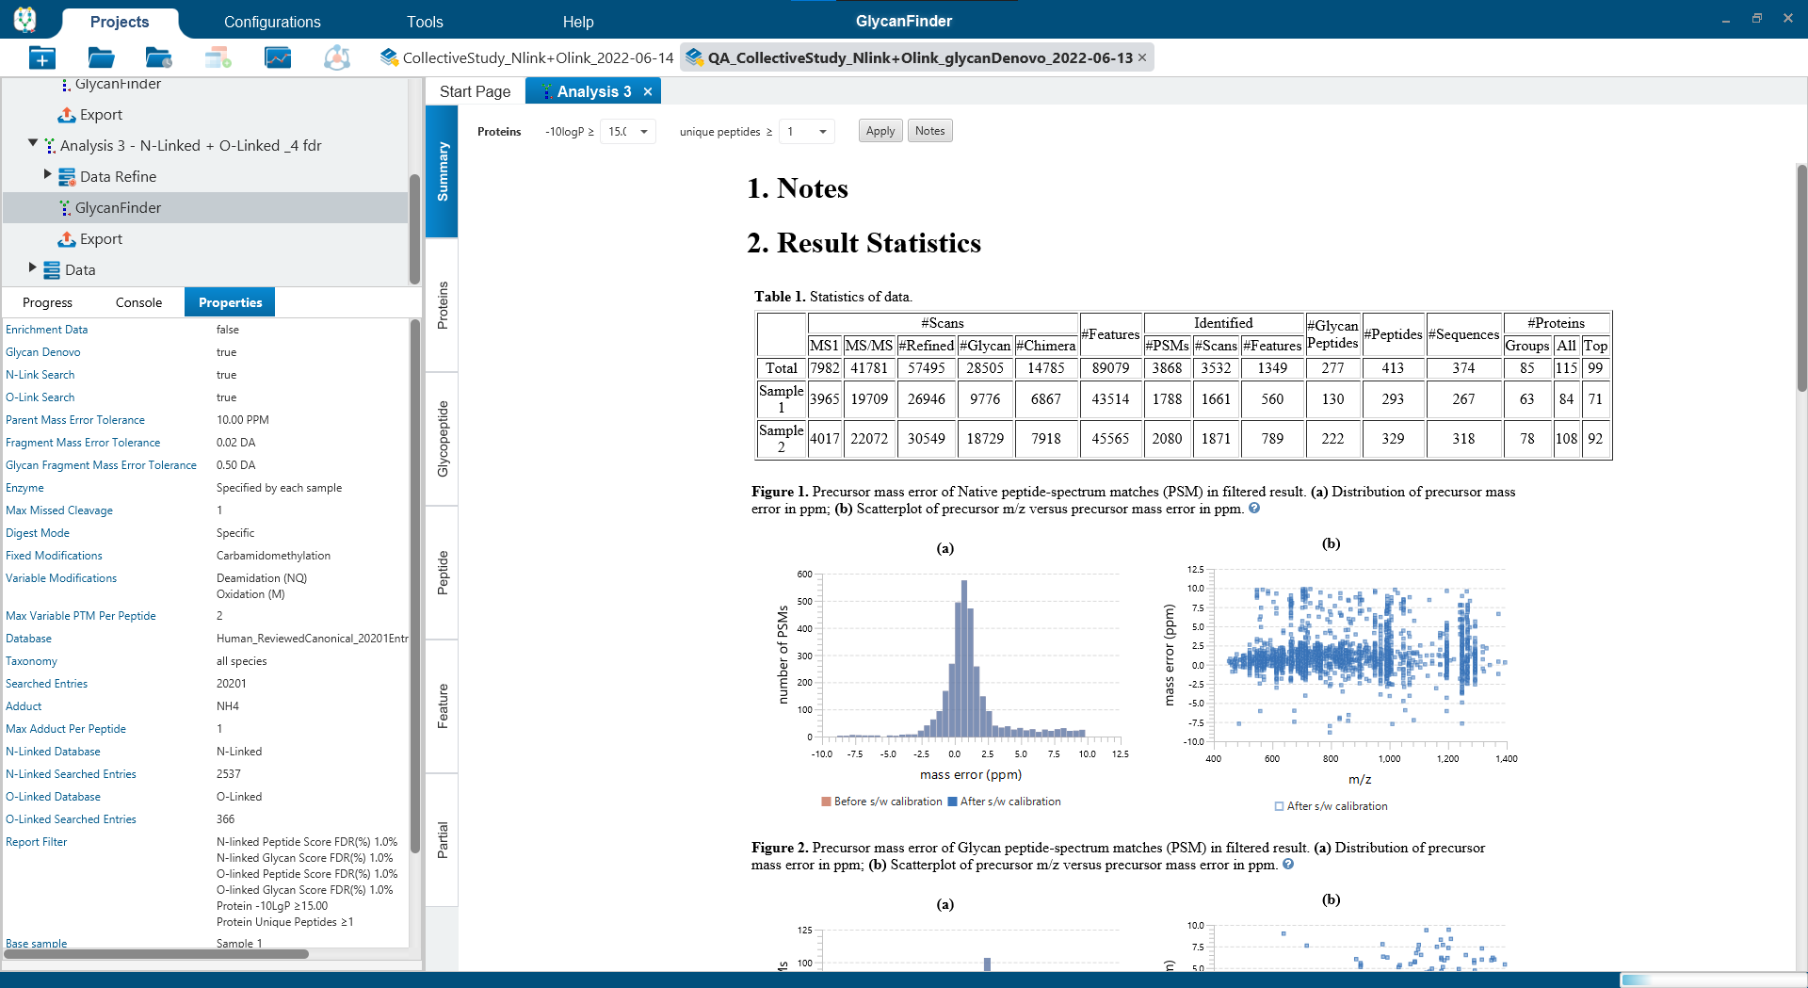The height and width of the screenshot is (988, 1808).
Task: Expand the Data Refine node
Action: coord(48,174)
